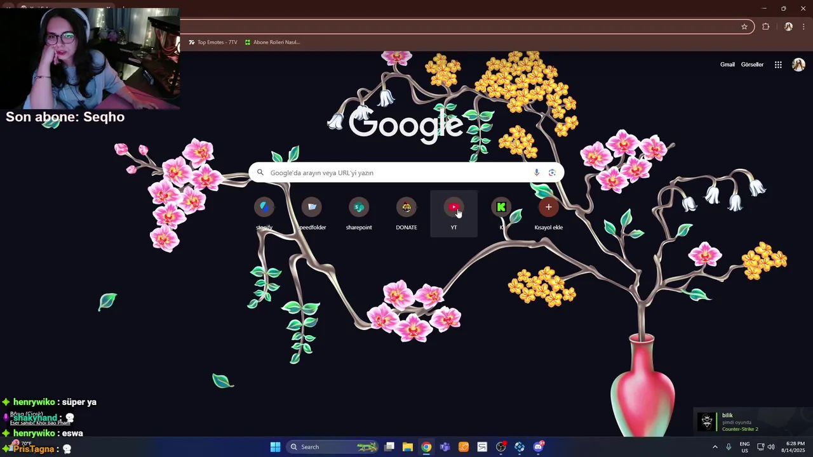Viewport: 813px width, 457px height.
Task: Open Discord from taskbar
Action: click(x=539, y=447)
